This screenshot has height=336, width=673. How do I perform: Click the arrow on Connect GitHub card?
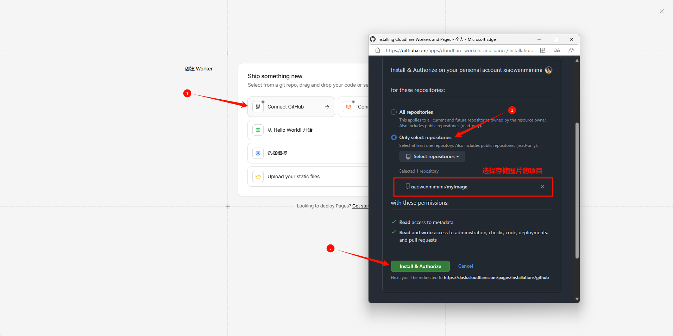pyautogui.click(x=327, y=107)
